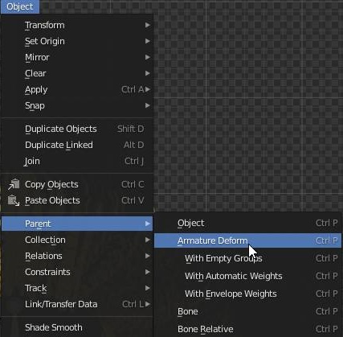Set parent to Object
Screen dimensions: 343x337
click(x=247, y=223)
